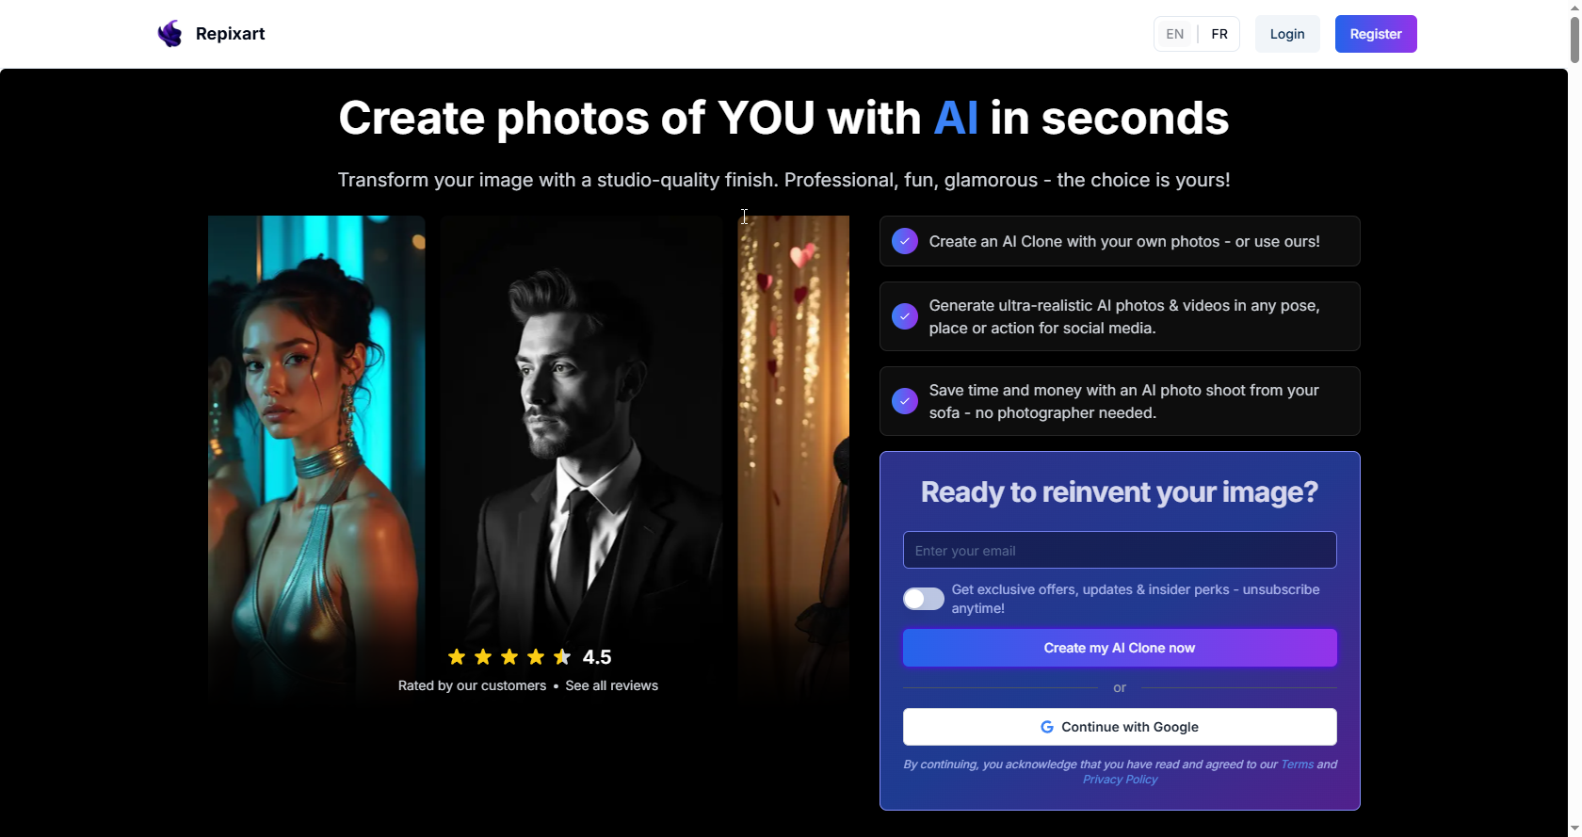Switch language to FR

1219,34
